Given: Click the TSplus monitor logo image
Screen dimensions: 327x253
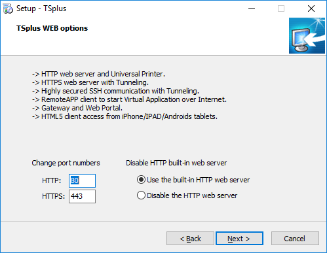Looking at the screenshot, I should 307,36.
